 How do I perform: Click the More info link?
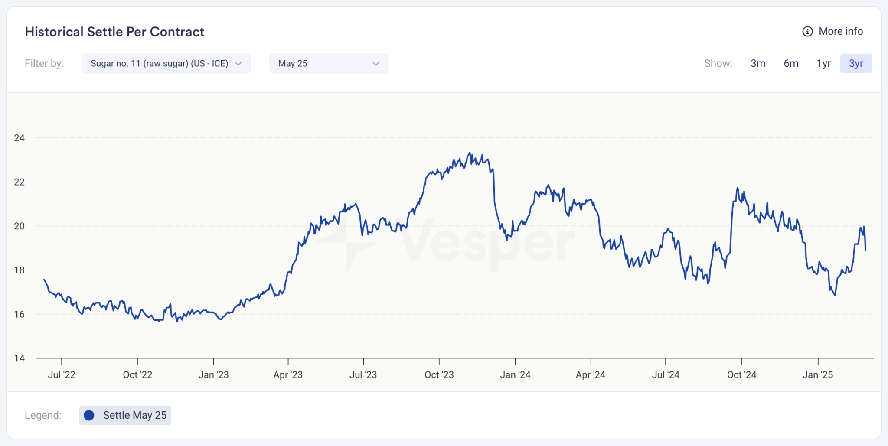coord(841,31)
